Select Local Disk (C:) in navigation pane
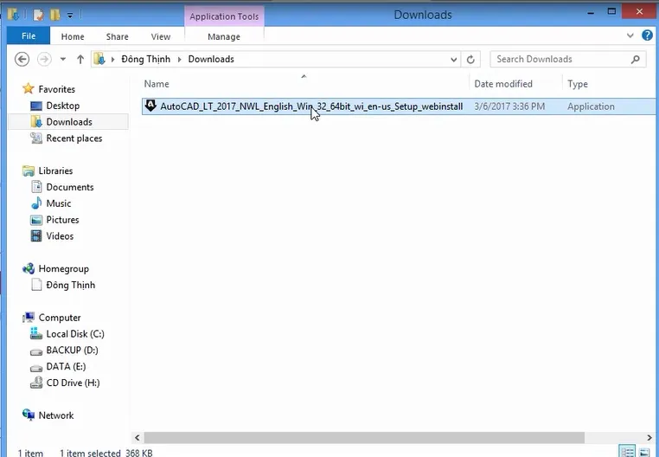 (x=74, y=334)
